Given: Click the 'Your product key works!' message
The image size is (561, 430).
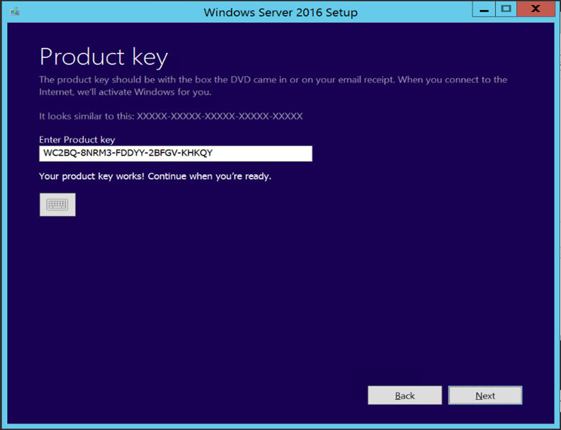Looking at the screenshot, I should point(155,176).
